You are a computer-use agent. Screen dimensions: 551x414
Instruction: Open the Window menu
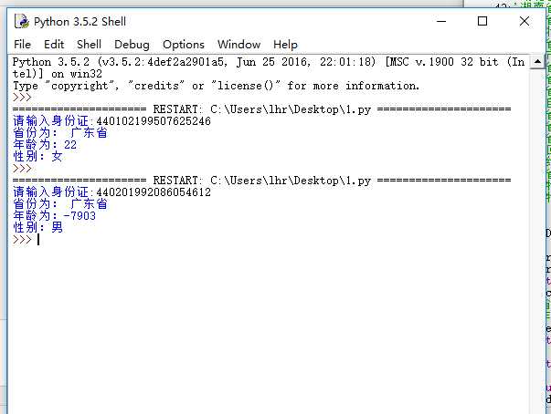239,45
